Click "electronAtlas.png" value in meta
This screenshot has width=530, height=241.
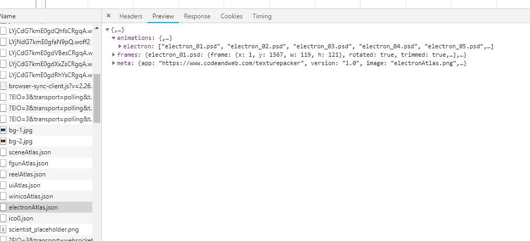(x=423, y=63)
